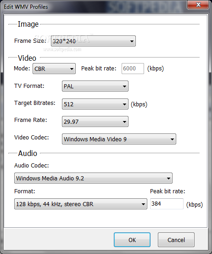The image size is (212, 254).
Task: Open the Frame Size dropdown showing 320*240
Action: (93, 41)
